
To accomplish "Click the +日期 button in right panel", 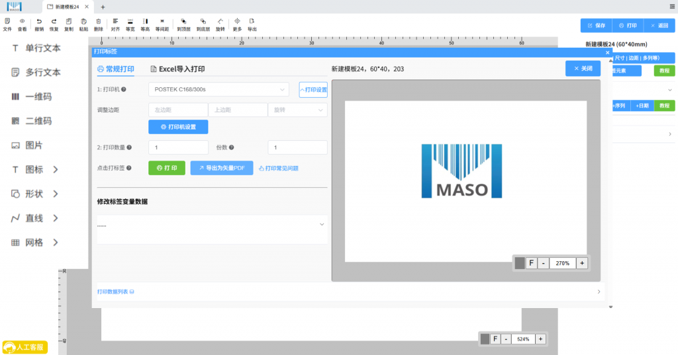I will coord(642,105).
